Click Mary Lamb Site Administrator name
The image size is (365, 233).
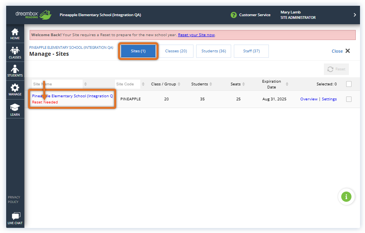(298, 15)
